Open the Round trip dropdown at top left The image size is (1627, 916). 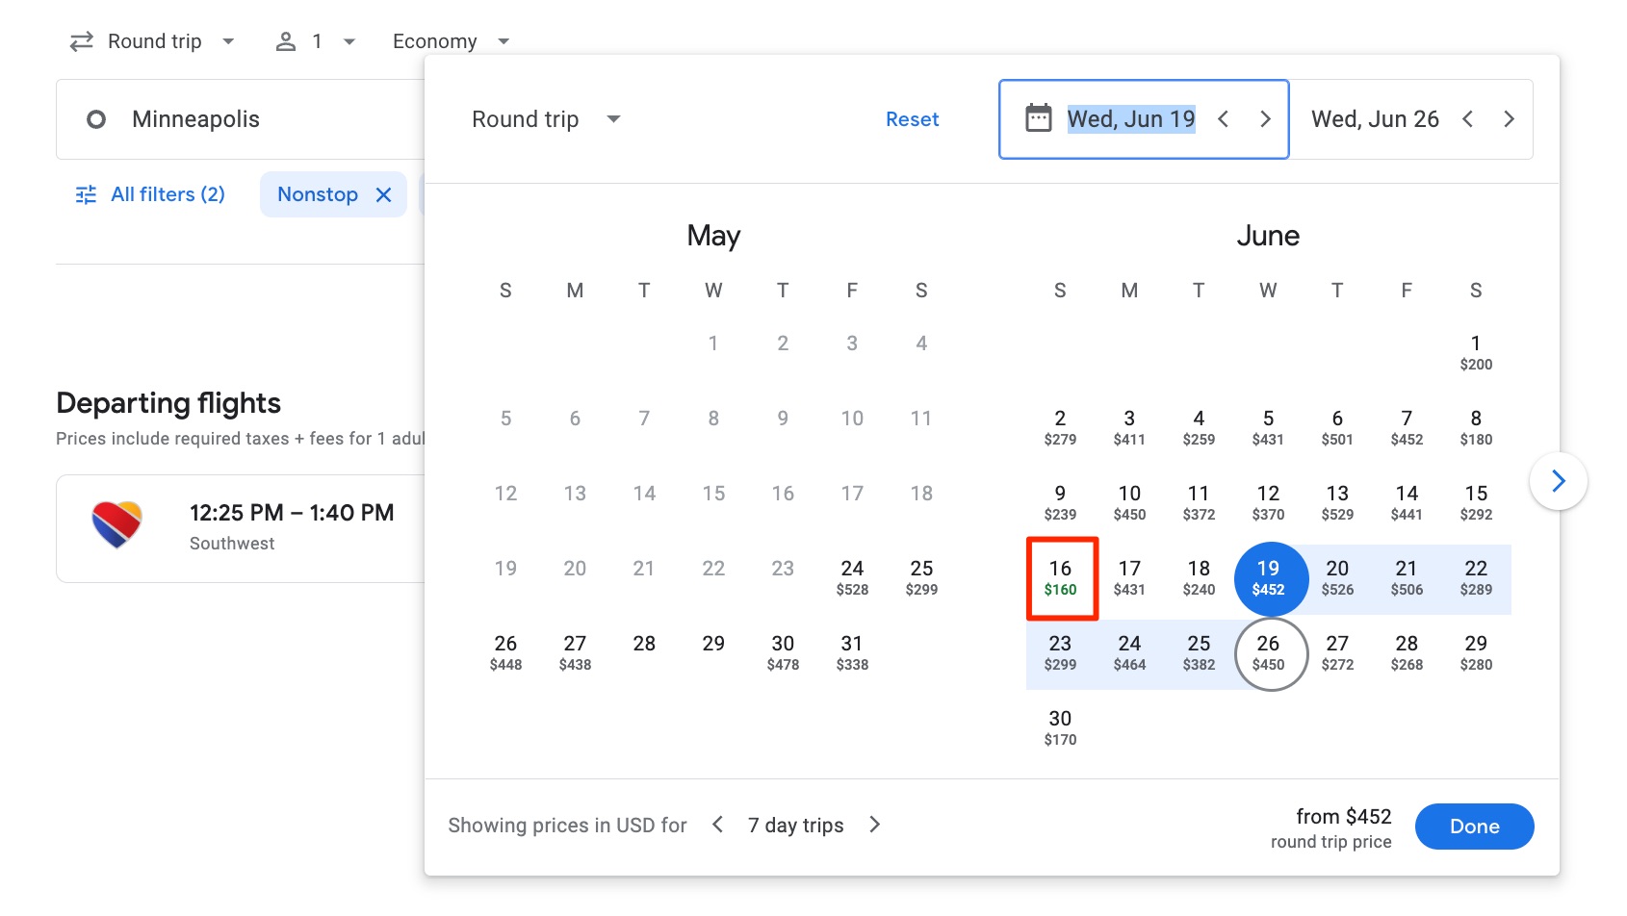(x=154, y=40)
